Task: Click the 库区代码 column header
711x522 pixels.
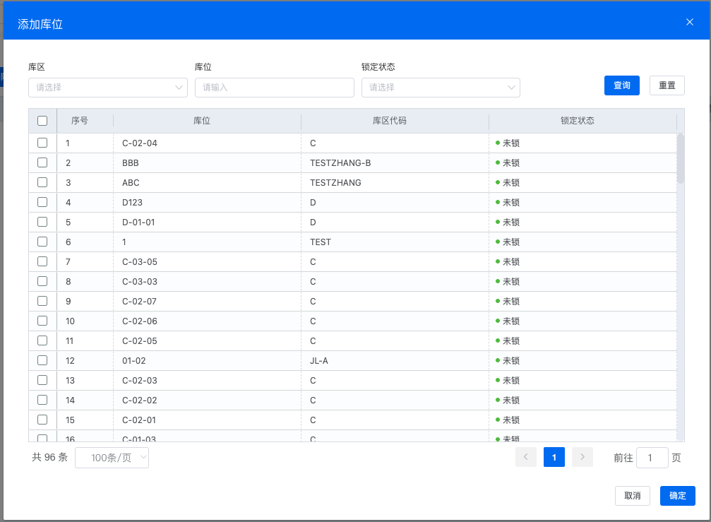Action: pyautogui.click(x=395, y=121)
